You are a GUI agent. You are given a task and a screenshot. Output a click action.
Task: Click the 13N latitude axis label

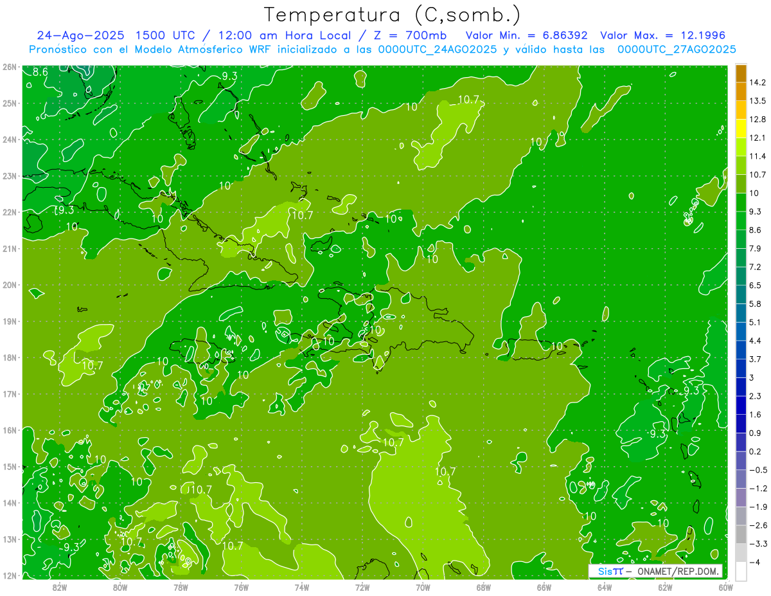[x=10, y=539]
